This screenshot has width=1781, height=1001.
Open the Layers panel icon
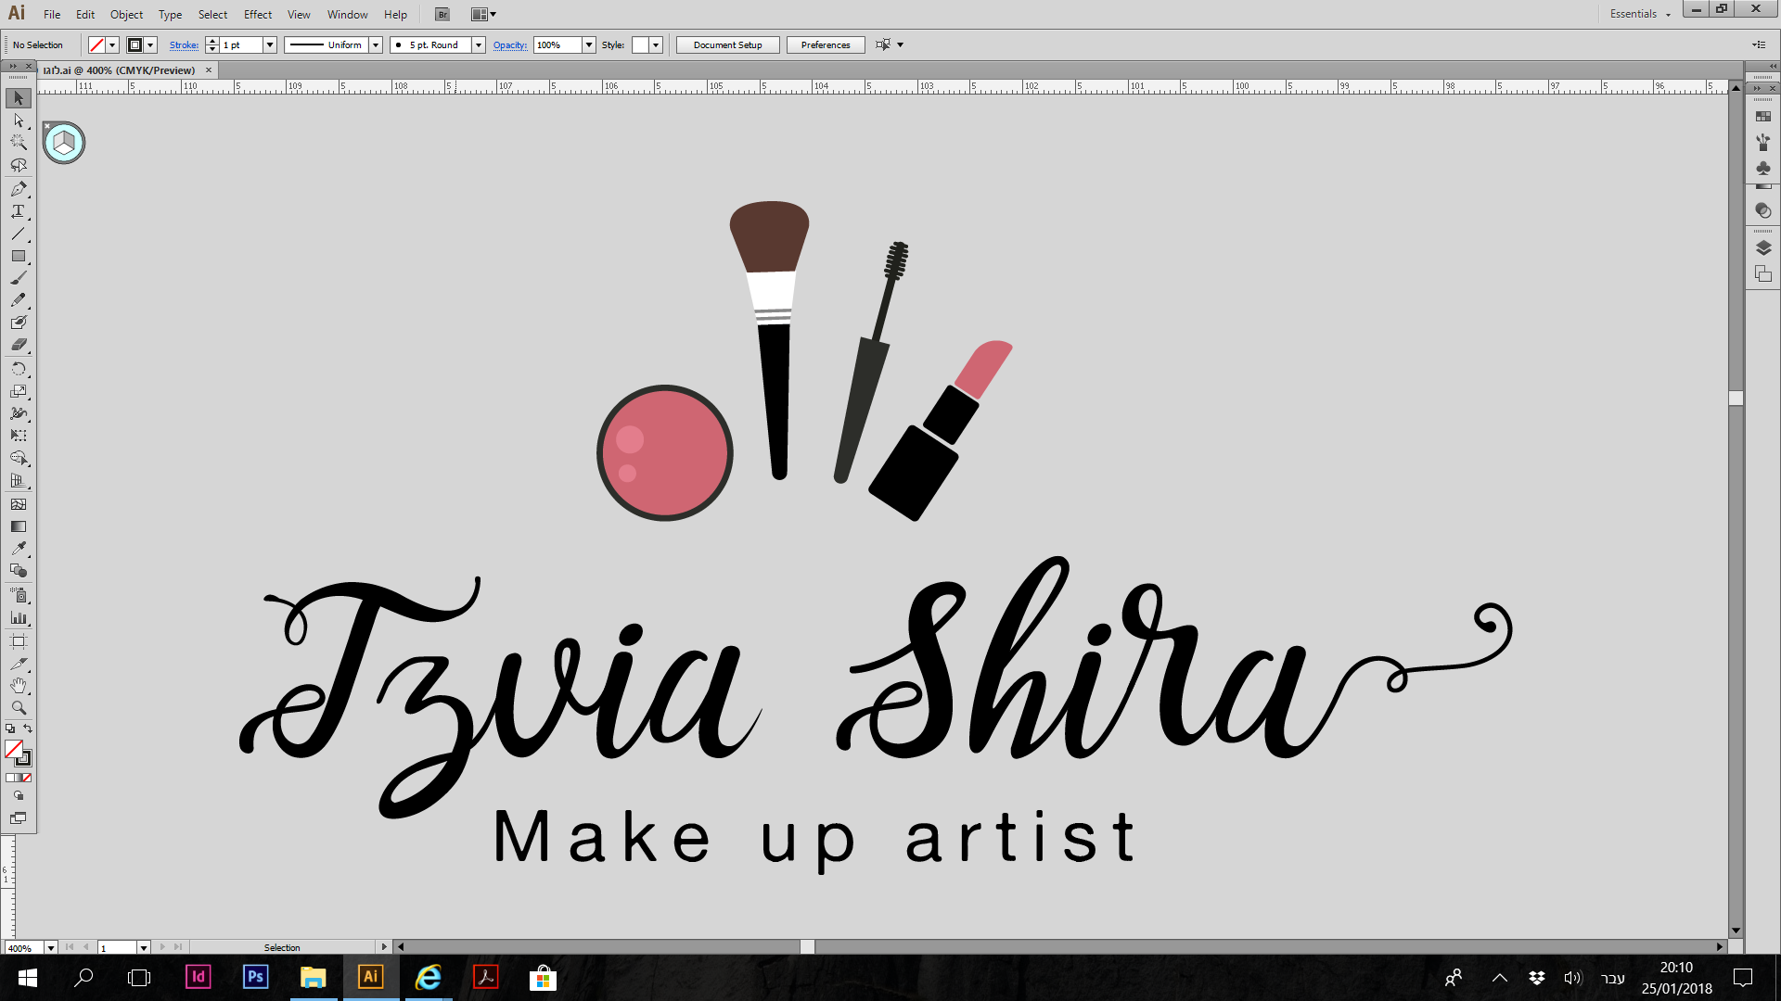(x=1763, y=248)
